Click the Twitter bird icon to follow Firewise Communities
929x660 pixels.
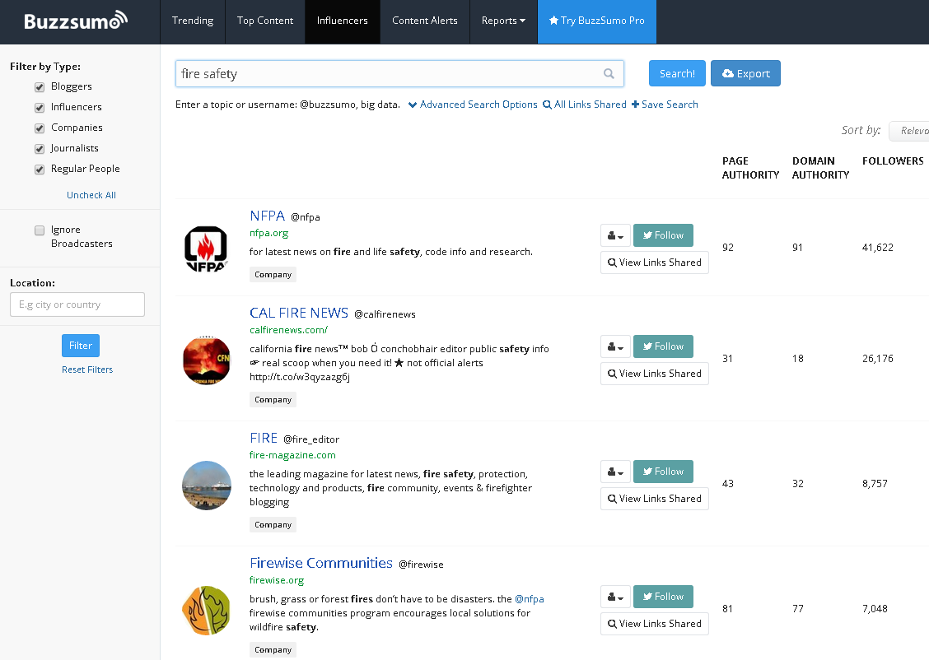(647, 596)
